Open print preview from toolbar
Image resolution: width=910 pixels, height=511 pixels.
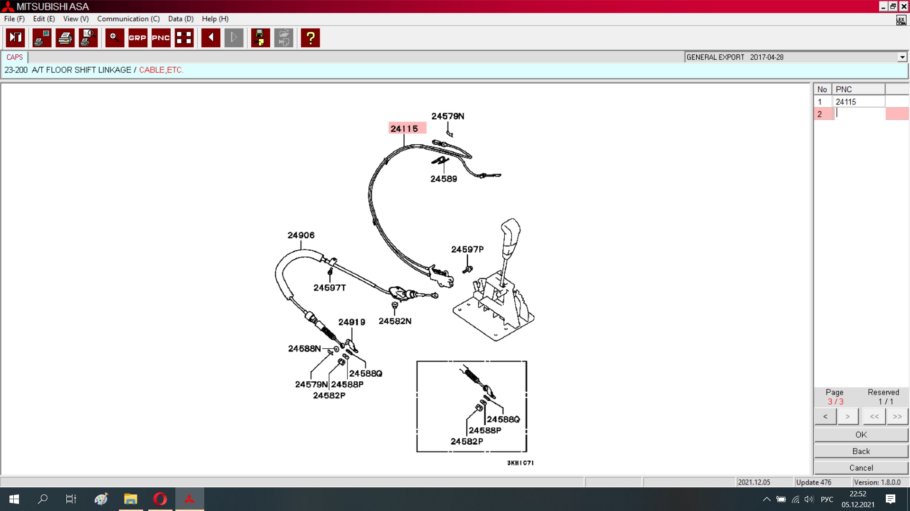click(88, 38)
